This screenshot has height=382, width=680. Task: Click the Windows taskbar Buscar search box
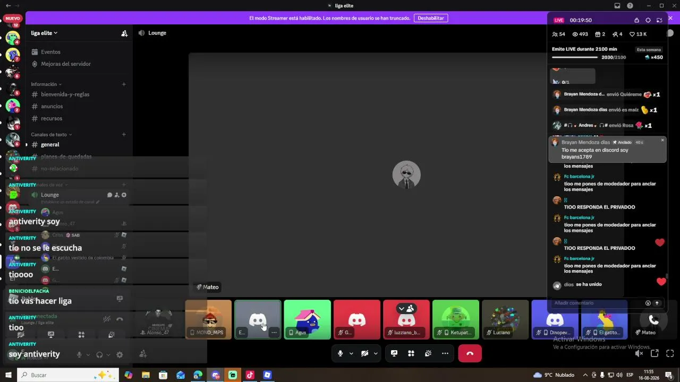point(68,375)
